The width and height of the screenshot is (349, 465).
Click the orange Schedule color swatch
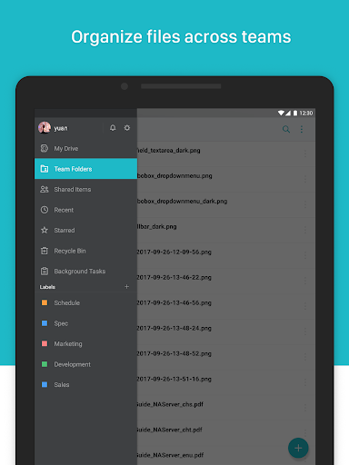45,302
